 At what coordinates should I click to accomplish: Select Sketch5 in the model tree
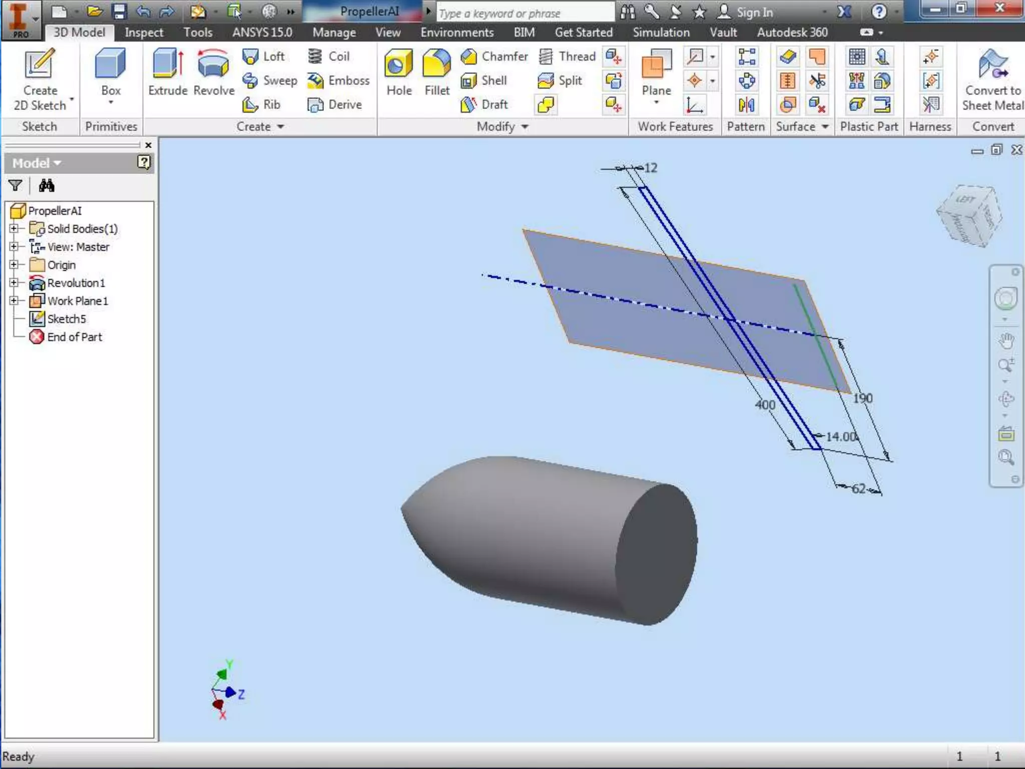[66, 319]
